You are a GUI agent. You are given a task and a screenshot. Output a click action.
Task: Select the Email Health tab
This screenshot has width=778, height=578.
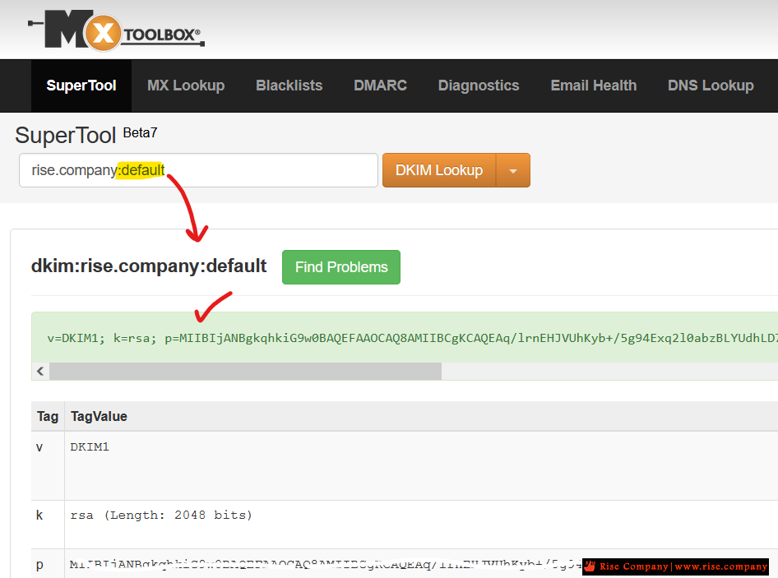tap(594, 86)
